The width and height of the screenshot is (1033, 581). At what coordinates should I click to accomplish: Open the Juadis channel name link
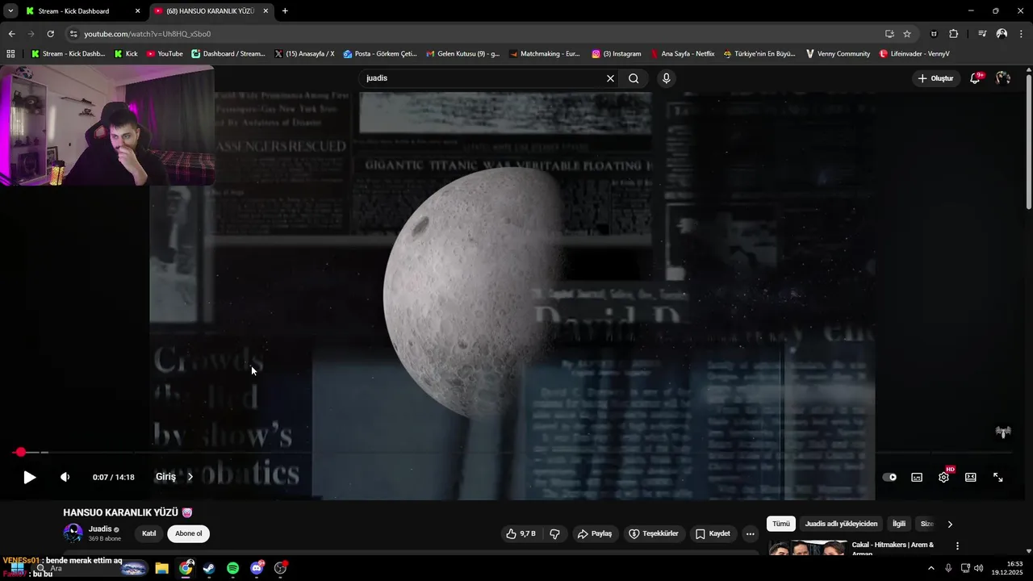pyautogui.click(x=100, y=529)
